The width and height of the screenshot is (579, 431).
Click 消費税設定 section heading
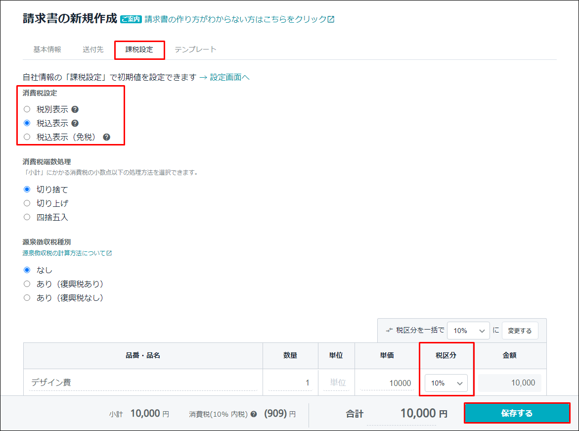click(x=40, y=93)
